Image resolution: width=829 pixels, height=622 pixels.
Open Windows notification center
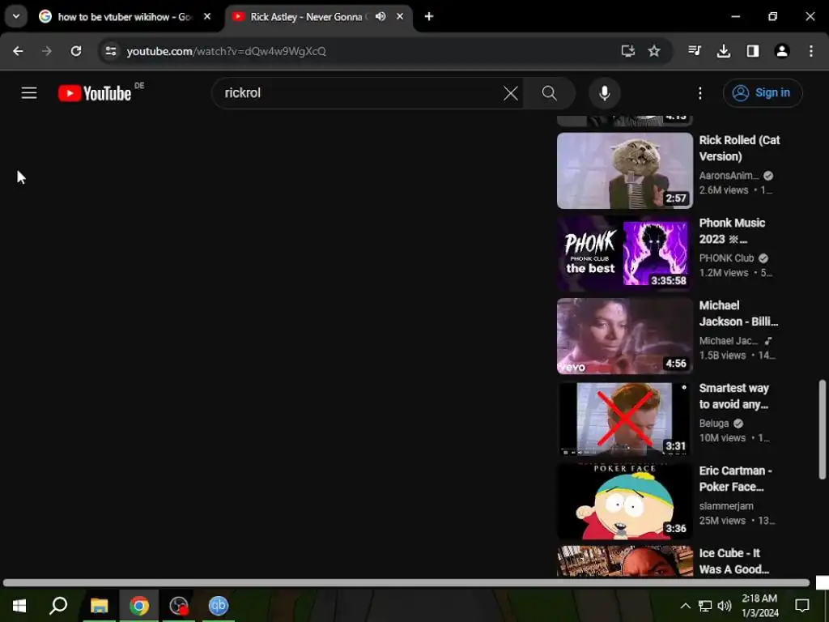pyautogui.click(x=802, y=606)
